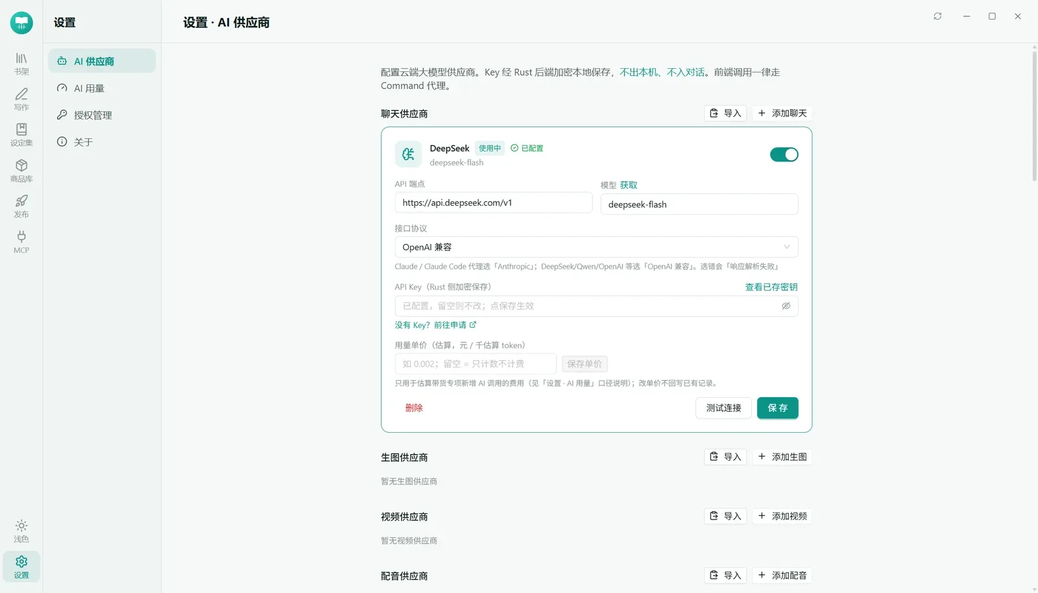Click the 保存单价 button
Viewport: 1038px width, 593px height.
(585, 364)
